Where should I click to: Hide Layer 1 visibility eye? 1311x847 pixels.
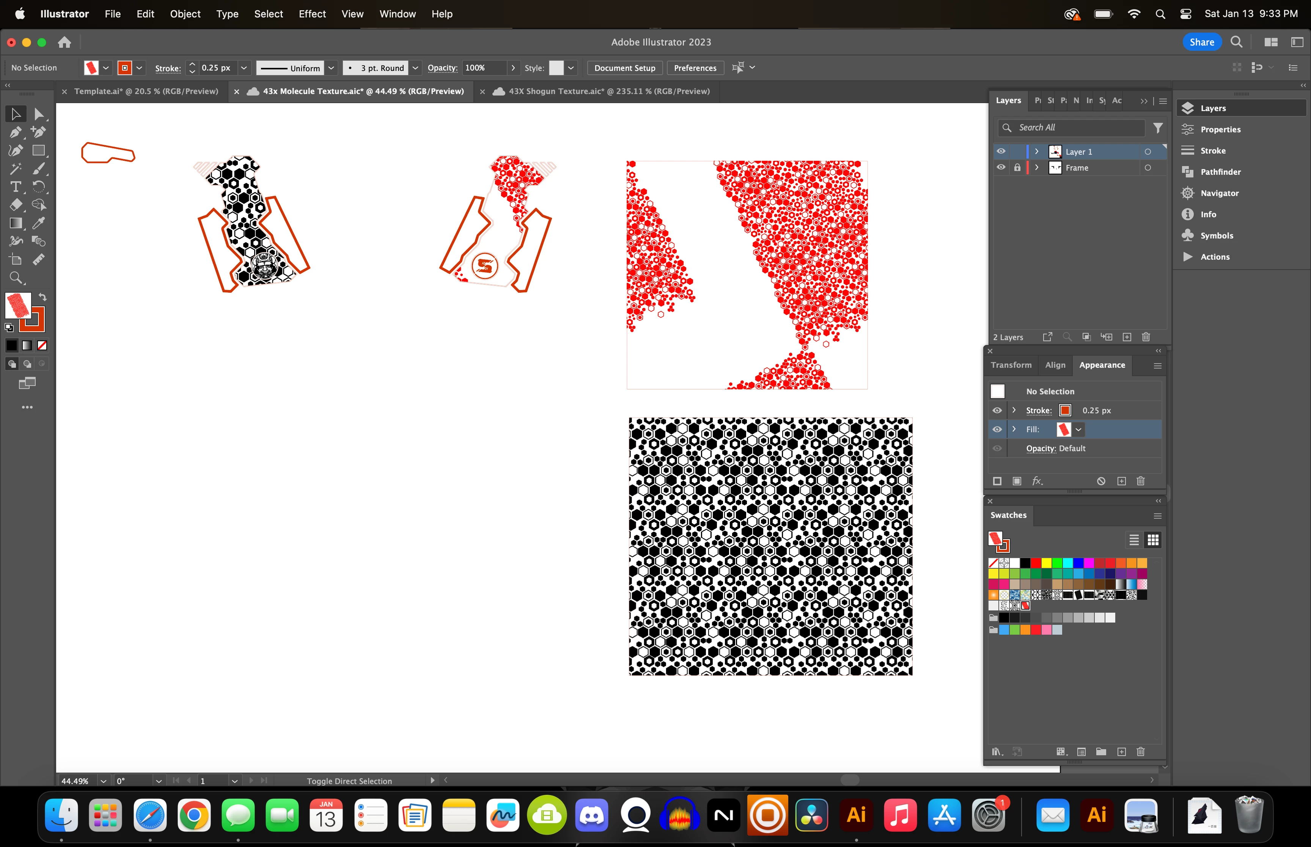(1001, 151)
